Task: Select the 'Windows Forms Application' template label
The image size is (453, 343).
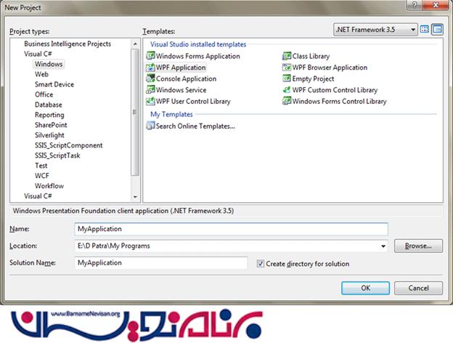Action: [x=198, y=56]
